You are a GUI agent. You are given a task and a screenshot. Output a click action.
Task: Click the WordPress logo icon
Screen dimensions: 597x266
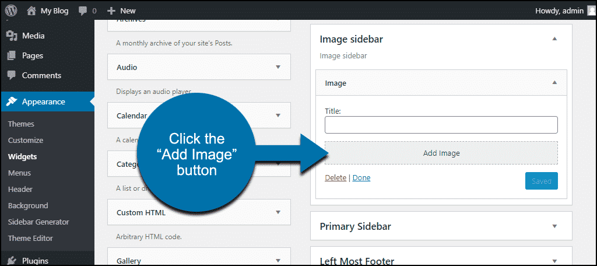11,10
